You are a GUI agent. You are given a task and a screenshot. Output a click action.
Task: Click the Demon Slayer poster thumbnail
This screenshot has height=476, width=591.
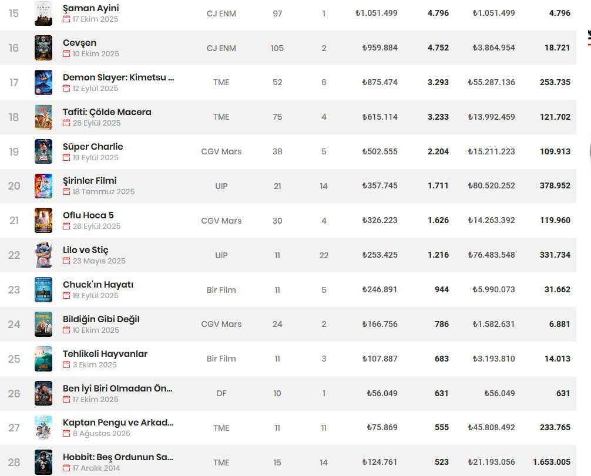pyautogui.click(x=43, y=82)
